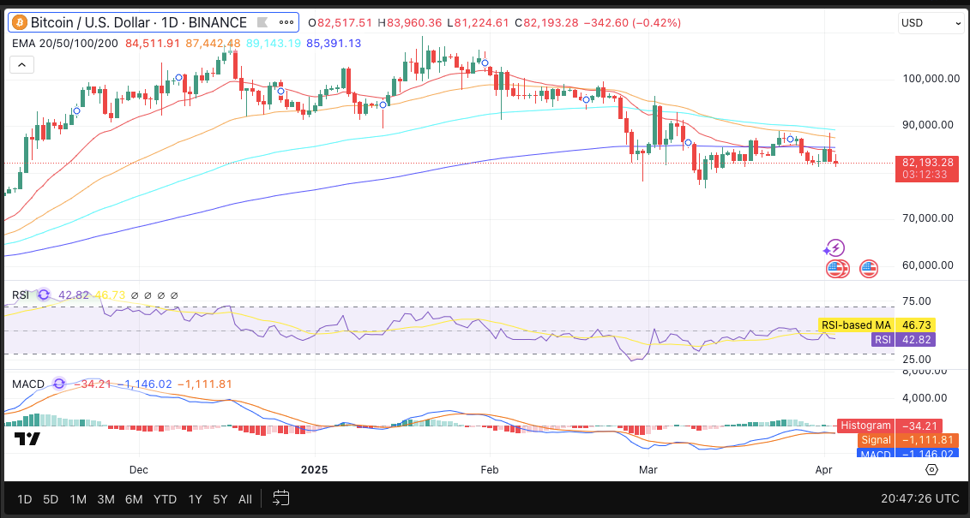
Task: Click the cyan EMA value 89,143.19
Action: pyautogui.click(x=273, y=43)
